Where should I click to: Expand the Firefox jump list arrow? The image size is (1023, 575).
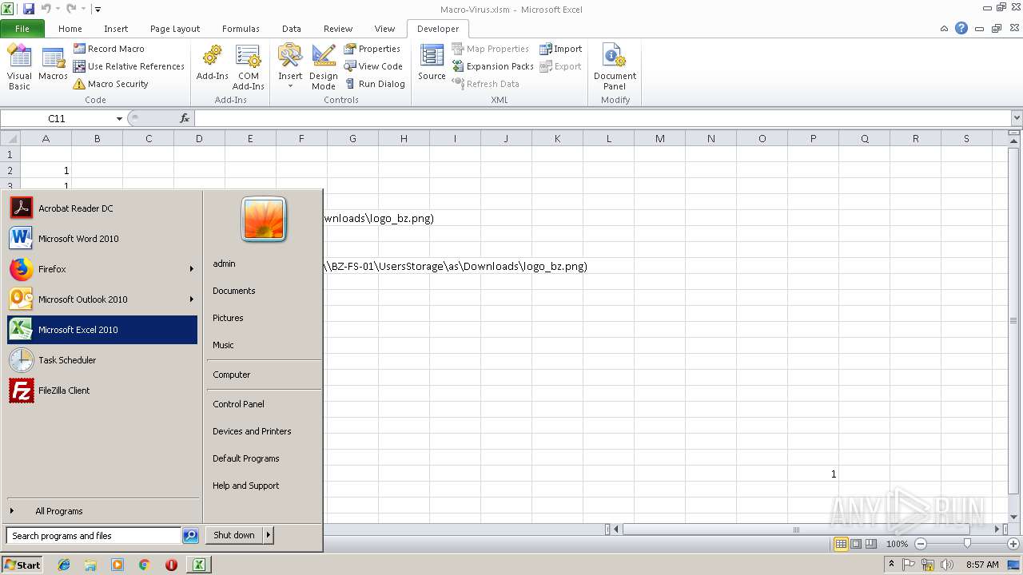click(191, 269)
